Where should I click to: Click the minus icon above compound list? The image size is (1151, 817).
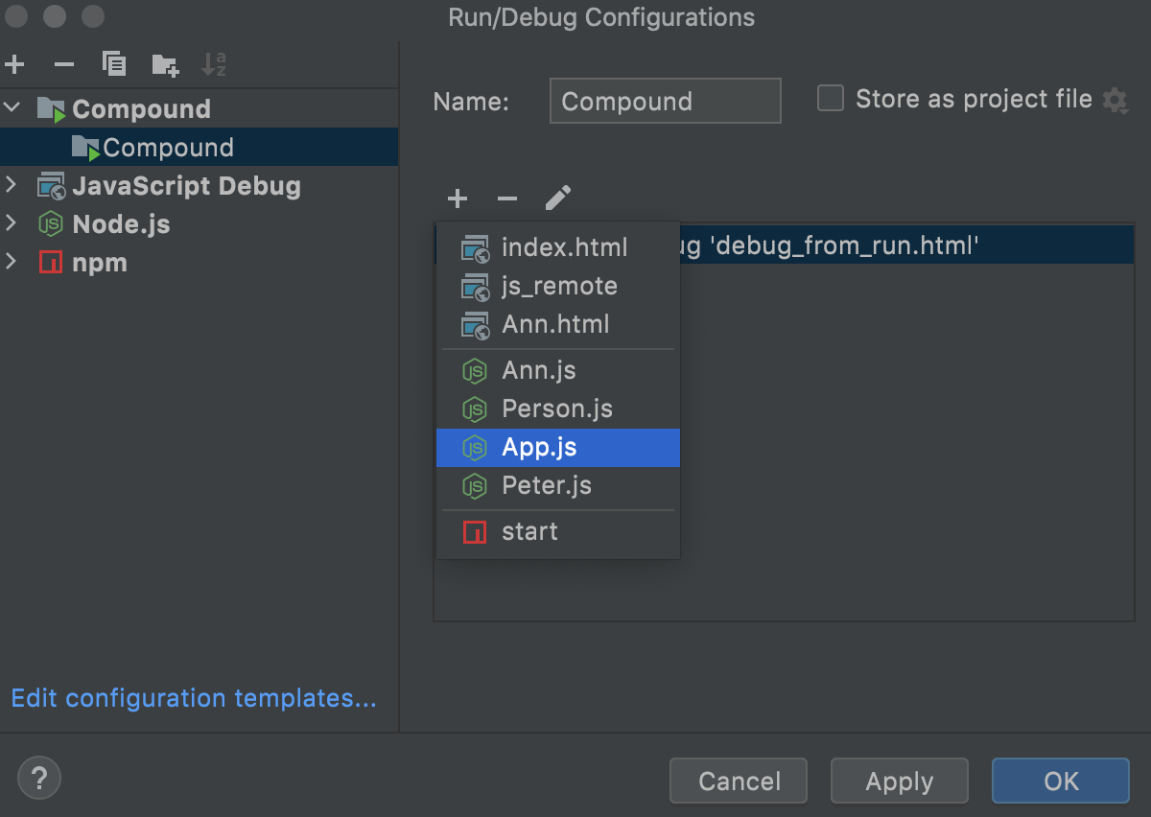point(507,198)
